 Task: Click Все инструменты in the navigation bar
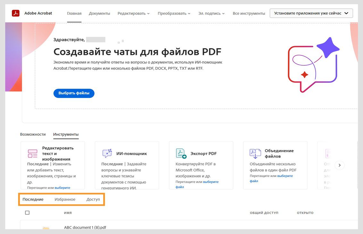[x=249, y=13]
